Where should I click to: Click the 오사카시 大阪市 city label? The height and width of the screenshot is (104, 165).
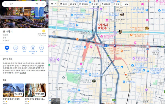click(x=102, y=26)
